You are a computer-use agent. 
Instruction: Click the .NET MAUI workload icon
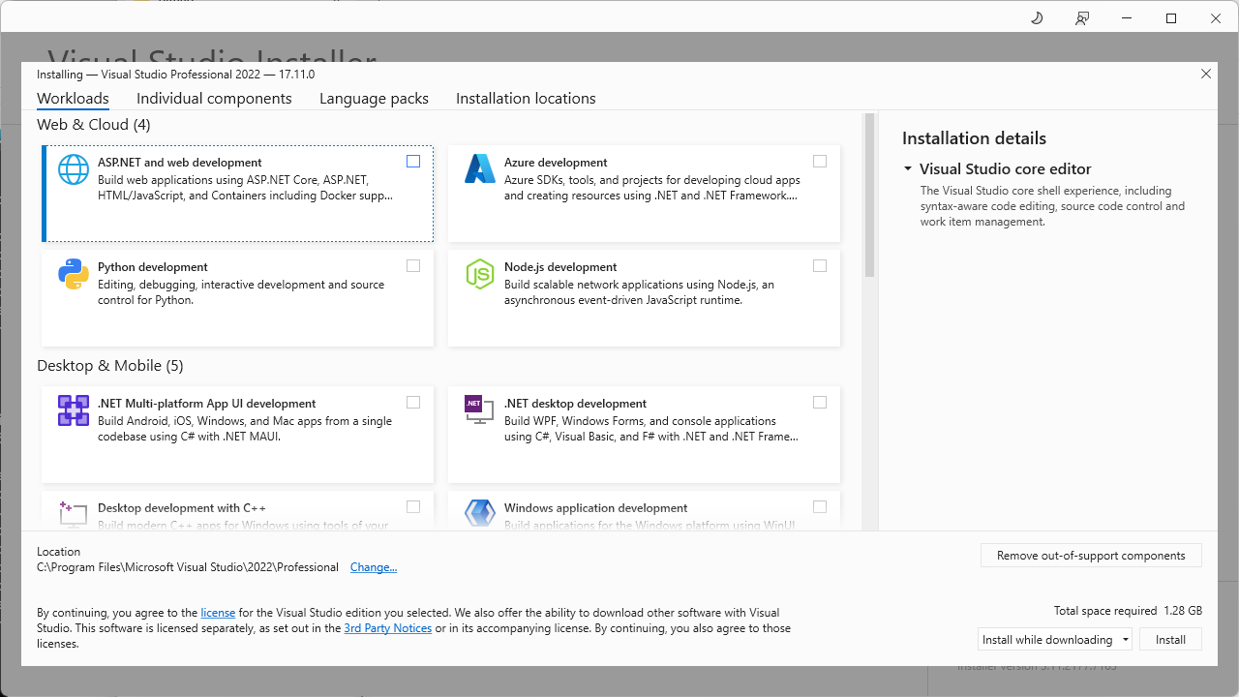(x=74, y=410)
